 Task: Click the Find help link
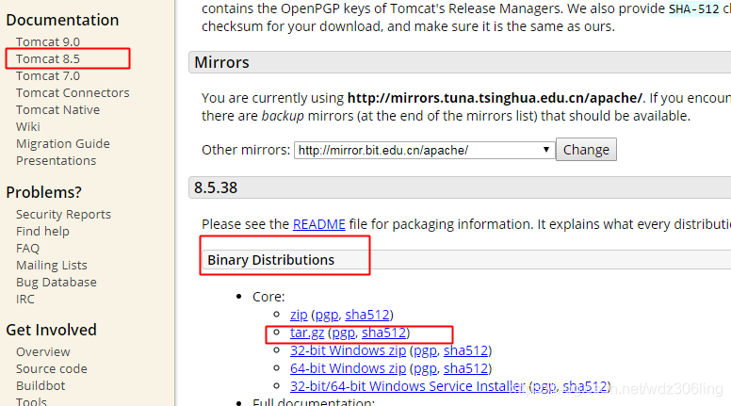42,231
